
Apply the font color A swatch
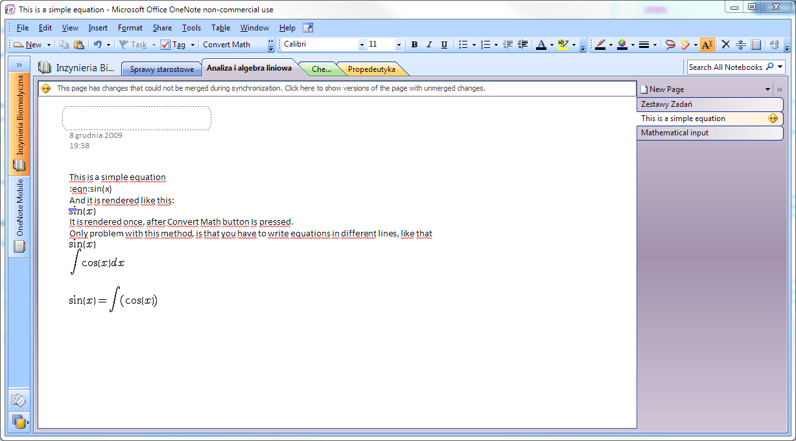pos(541,45)
